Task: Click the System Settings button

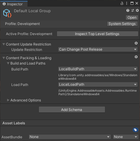Action: click(122, 24)
